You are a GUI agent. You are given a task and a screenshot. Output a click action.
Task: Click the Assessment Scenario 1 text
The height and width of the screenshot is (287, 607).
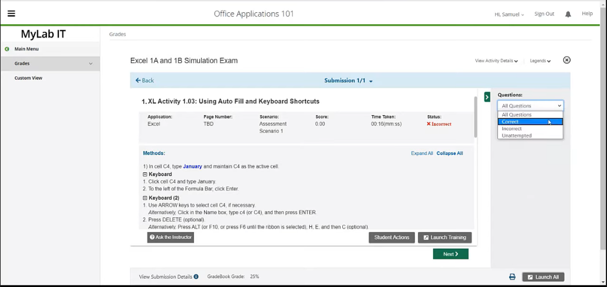(x=273, y=127)
